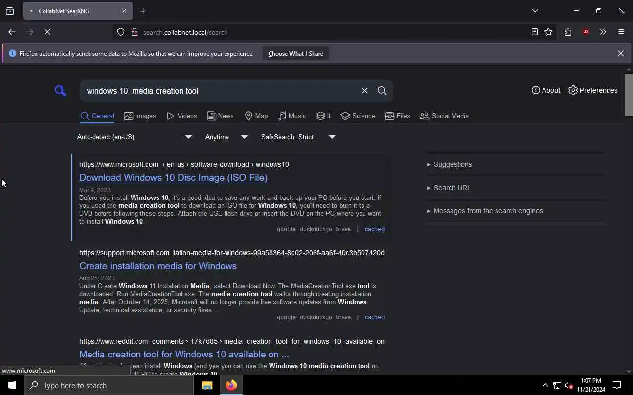Image resolution: width=633 pixels, height=395 pixels.
Task: Open the About page
Action: point(545,90)
